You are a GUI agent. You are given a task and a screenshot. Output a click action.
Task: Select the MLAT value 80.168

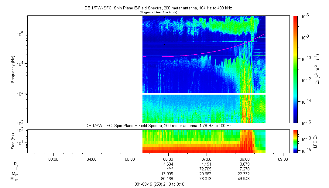pos(168,179)
